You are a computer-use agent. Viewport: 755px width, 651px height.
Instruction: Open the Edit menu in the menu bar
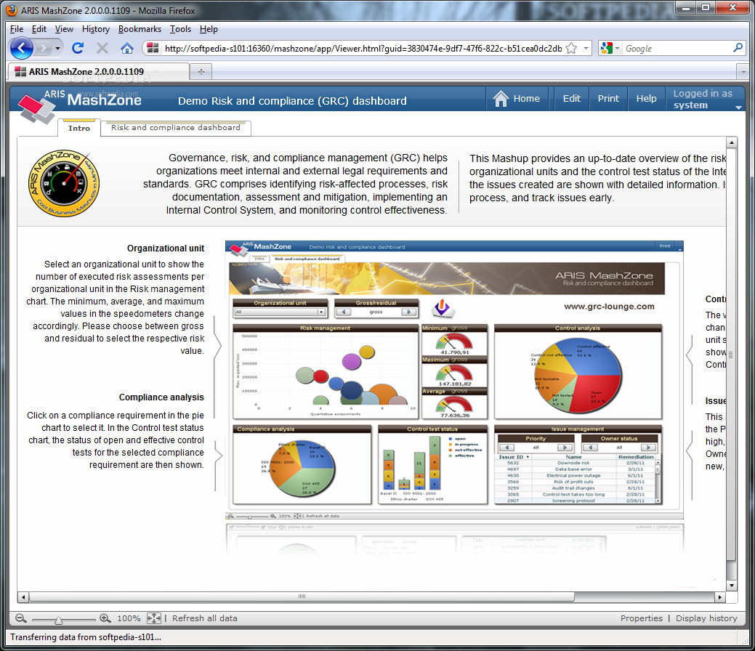39,29
